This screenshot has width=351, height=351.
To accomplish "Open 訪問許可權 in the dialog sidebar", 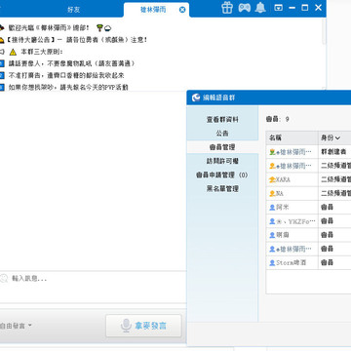I will (222, 161).
